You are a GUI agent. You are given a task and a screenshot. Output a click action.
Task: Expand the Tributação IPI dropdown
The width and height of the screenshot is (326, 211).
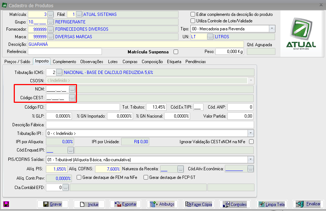tap(250, 133)
